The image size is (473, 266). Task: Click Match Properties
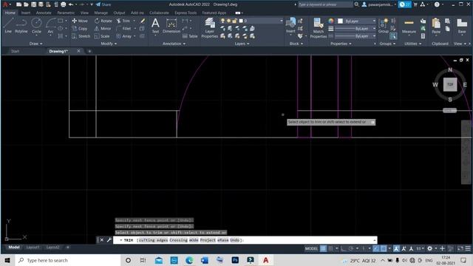319,28
